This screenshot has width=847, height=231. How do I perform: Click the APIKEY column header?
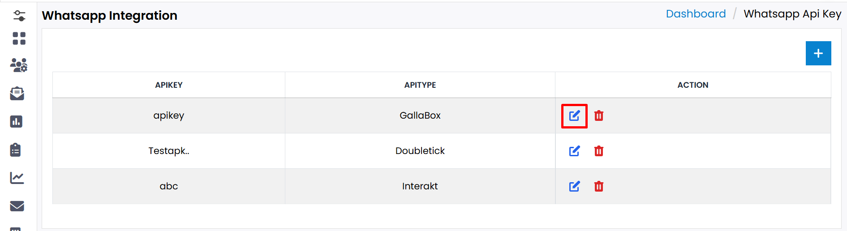(169, 85)
